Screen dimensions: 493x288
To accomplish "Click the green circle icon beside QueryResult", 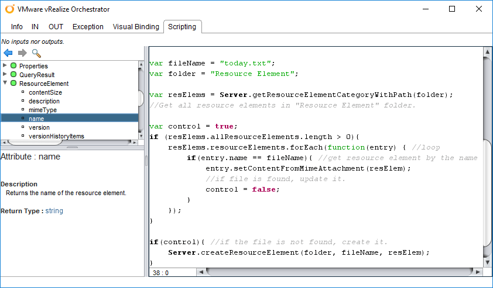I will [x=13, y=74].
